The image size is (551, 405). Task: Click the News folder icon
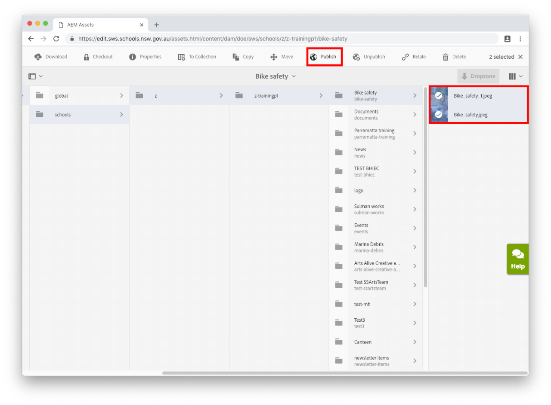coord(339,152)
